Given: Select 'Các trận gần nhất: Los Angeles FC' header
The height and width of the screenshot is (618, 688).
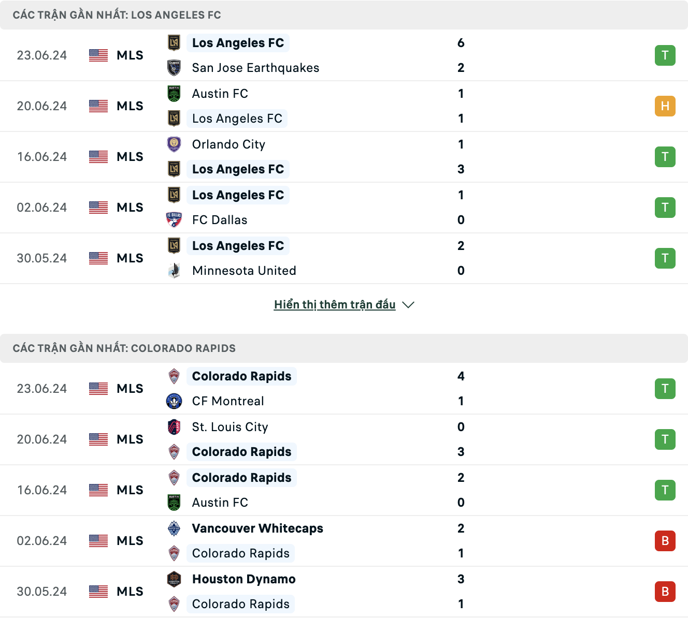Looking at the screenshot, I should point(117,15).
